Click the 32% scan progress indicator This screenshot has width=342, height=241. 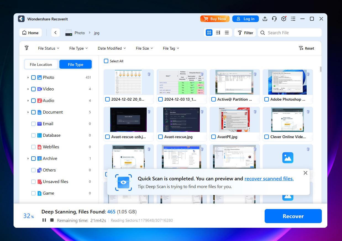click(x=28, y=216)
